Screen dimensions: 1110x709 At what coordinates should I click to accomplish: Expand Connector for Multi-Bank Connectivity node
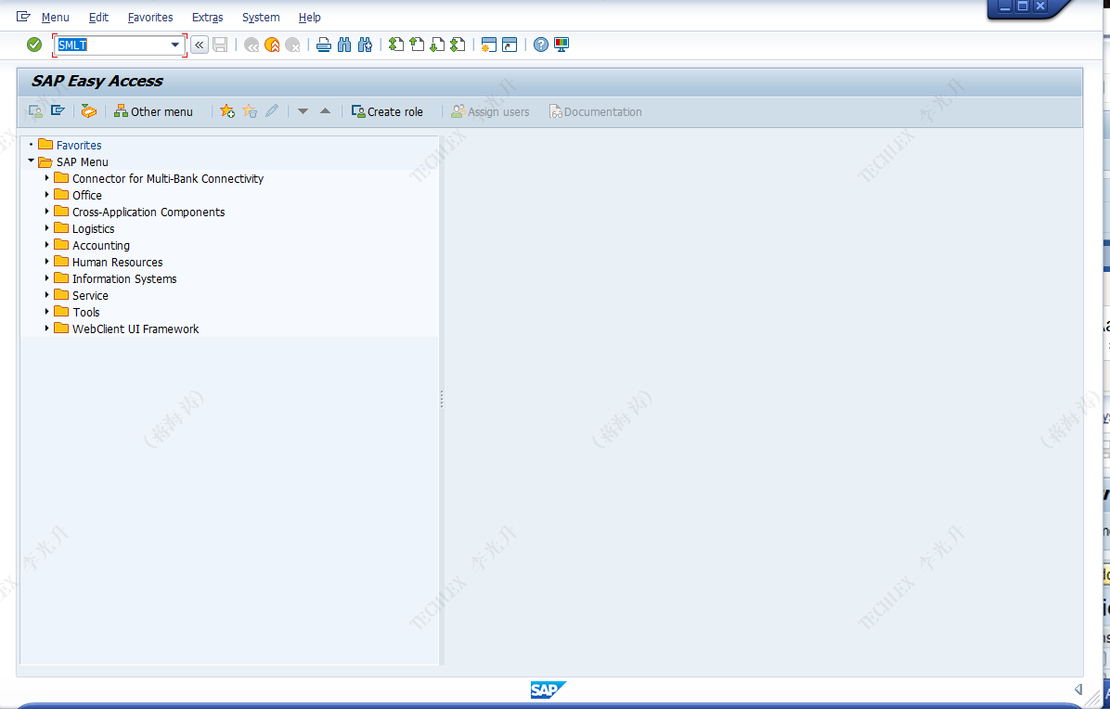click(x=47, y=178)
